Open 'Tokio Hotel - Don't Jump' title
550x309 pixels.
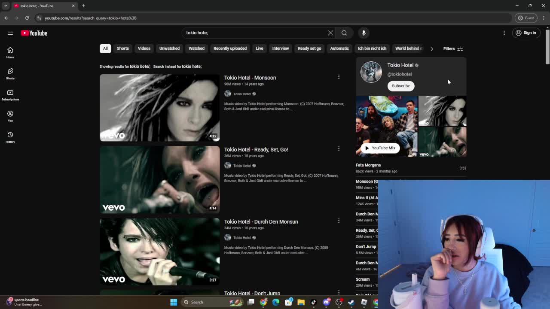tap(252, 293)
